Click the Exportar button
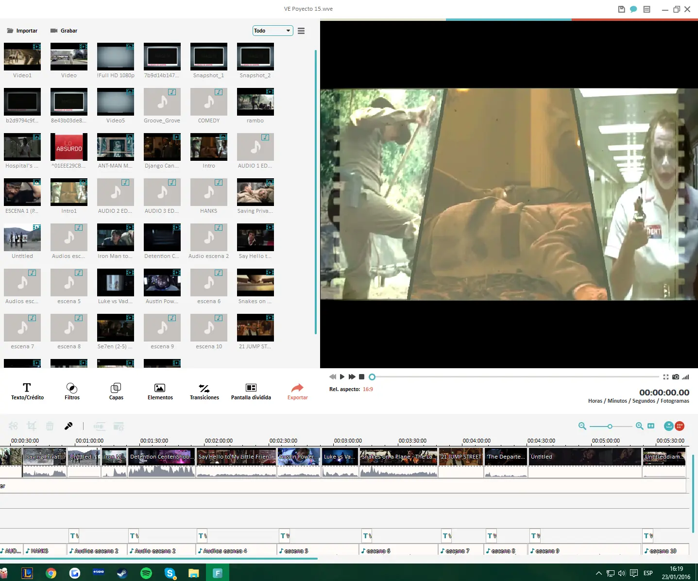 [x=297, y=392]
